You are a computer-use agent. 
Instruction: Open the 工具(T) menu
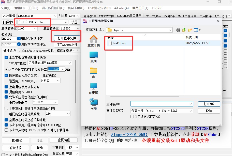point(33,8)
